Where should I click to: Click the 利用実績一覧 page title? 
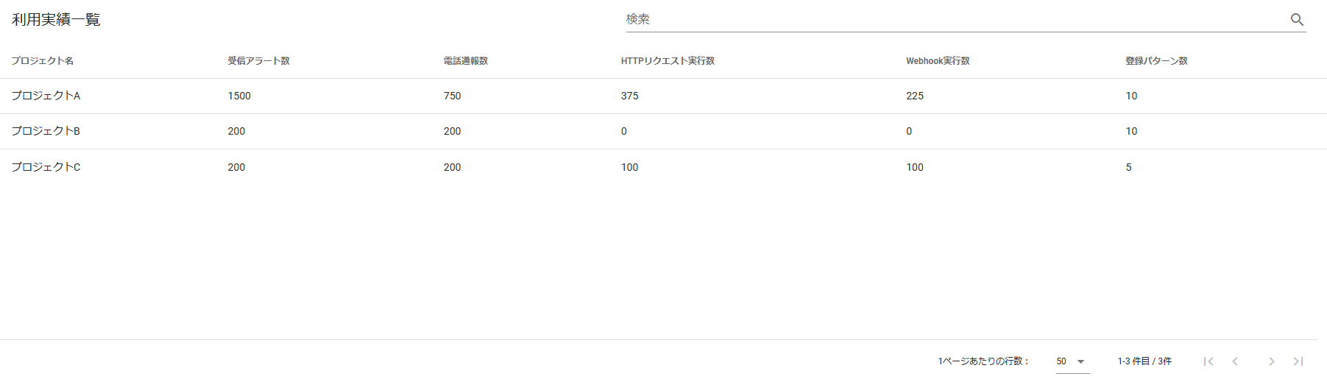tap(56, 20)
